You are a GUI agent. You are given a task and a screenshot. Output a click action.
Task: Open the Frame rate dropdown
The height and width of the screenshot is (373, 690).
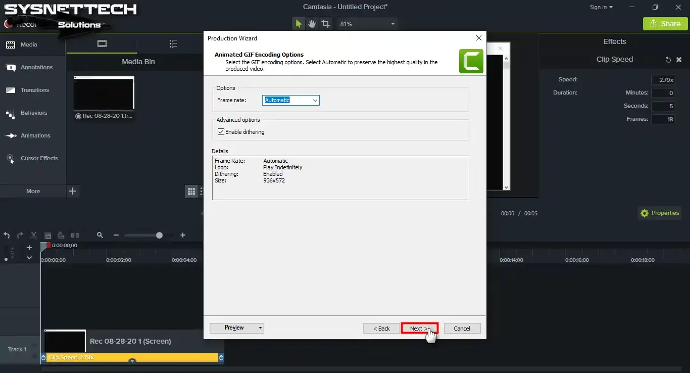[x=291, y=100]
